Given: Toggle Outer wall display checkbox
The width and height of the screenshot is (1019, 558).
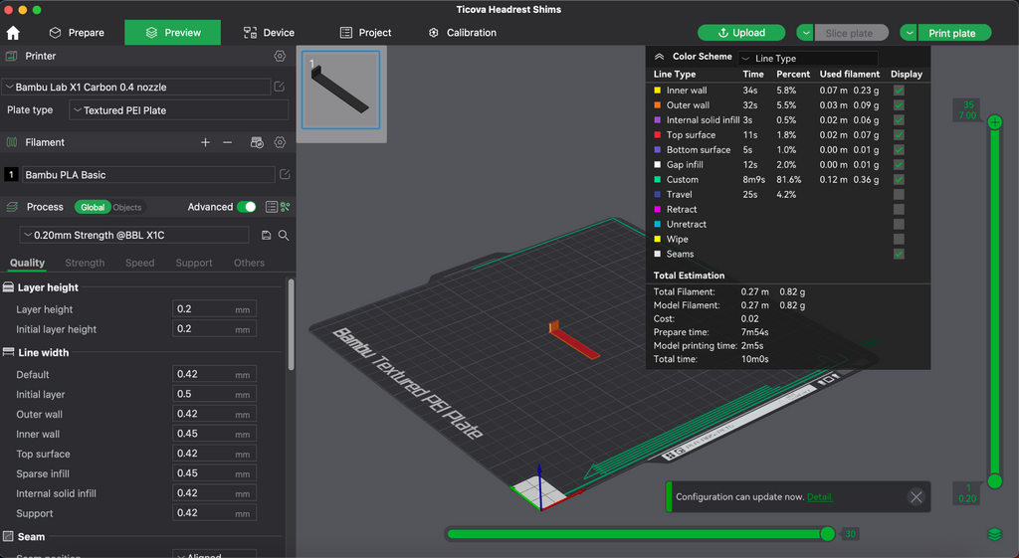Looking at the screenshot, I should 899,105.
